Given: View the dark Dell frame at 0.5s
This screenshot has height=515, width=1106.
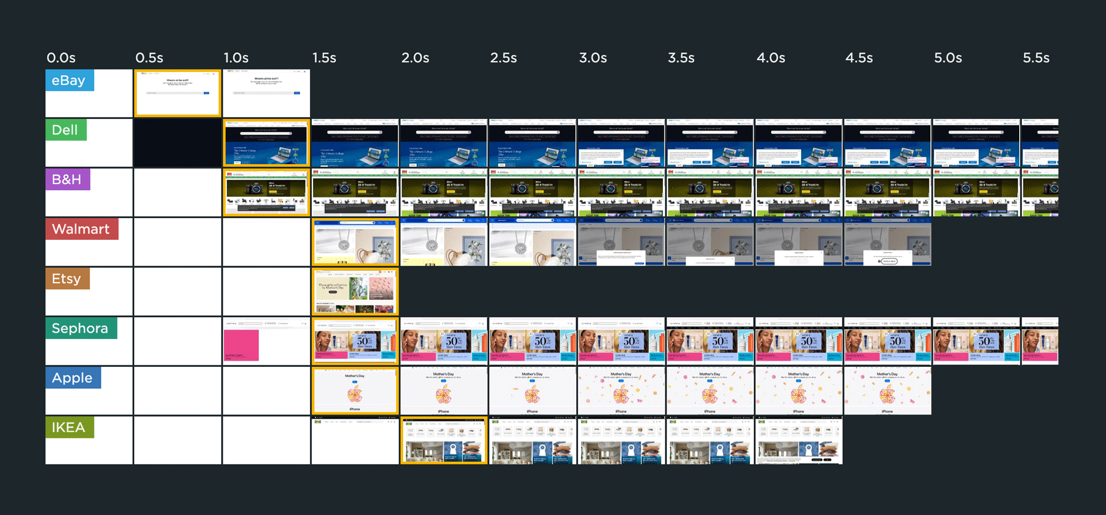Looking at the screenshot, I should (x=178, y=143).
